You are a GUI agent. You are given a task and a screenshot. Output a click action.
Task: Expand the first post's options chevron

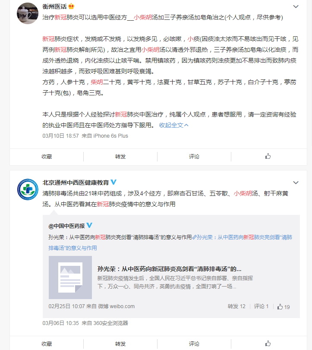click(x=296, y=6)
